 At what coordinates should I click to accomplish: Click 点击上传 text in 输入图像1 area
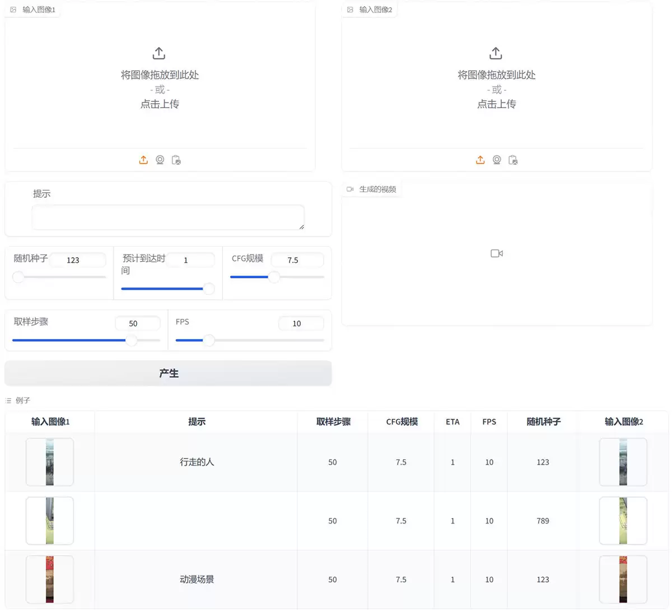160,104
